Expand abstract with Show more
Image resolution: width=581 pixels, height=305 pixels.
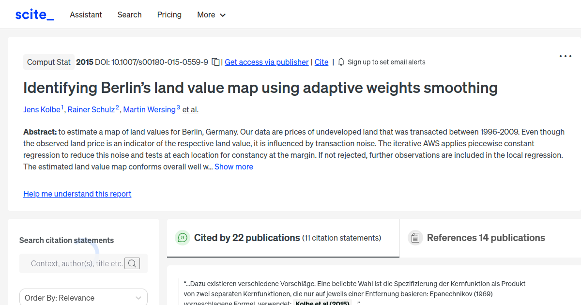coord(234,167)
